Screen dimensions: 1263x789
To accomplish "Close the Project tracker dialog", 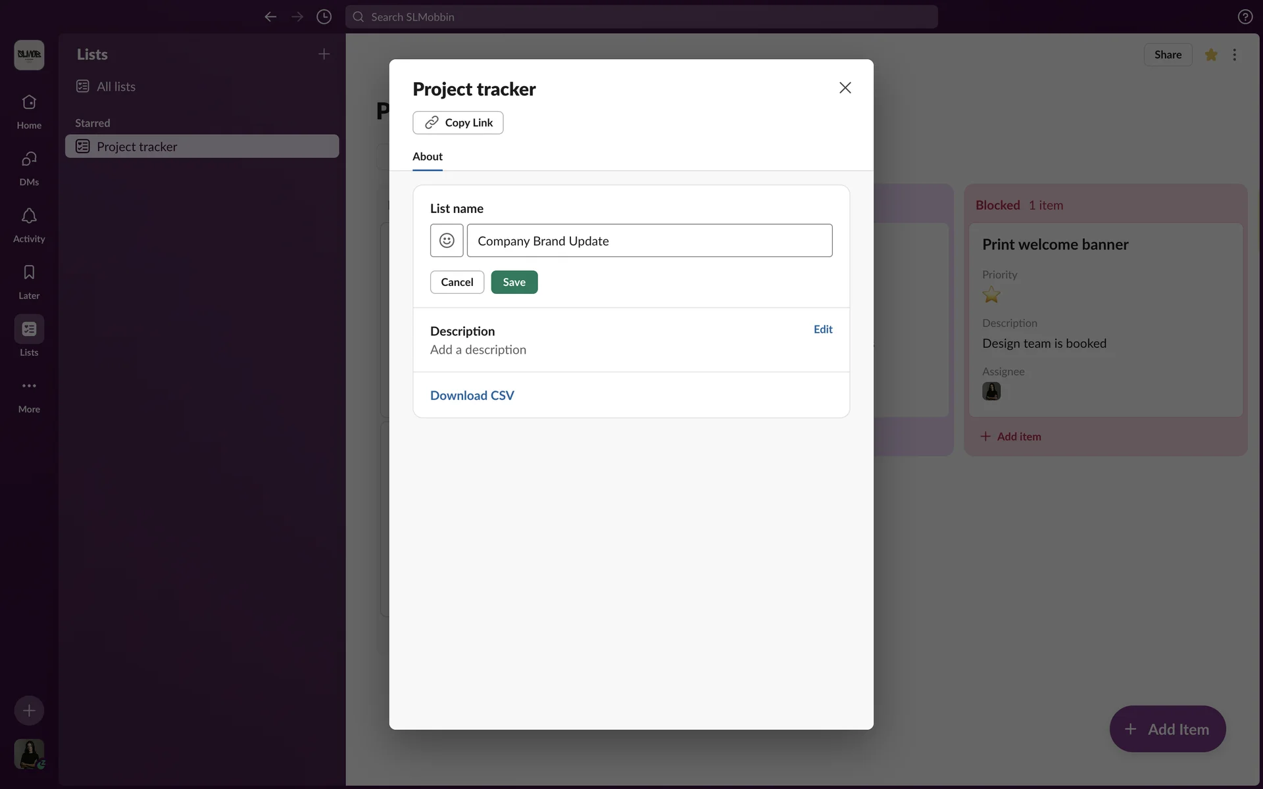I will (845, 88).
